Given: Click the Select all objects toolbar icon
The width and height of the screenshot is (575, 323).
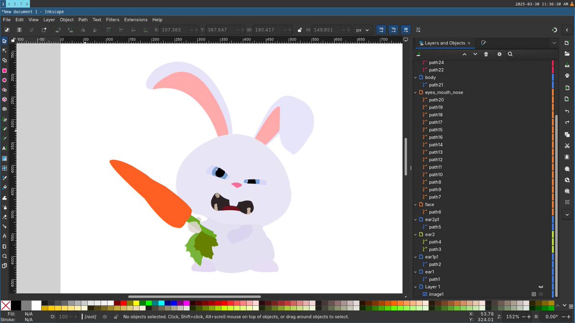Looking at the screenshot, I should coord(7,30).
